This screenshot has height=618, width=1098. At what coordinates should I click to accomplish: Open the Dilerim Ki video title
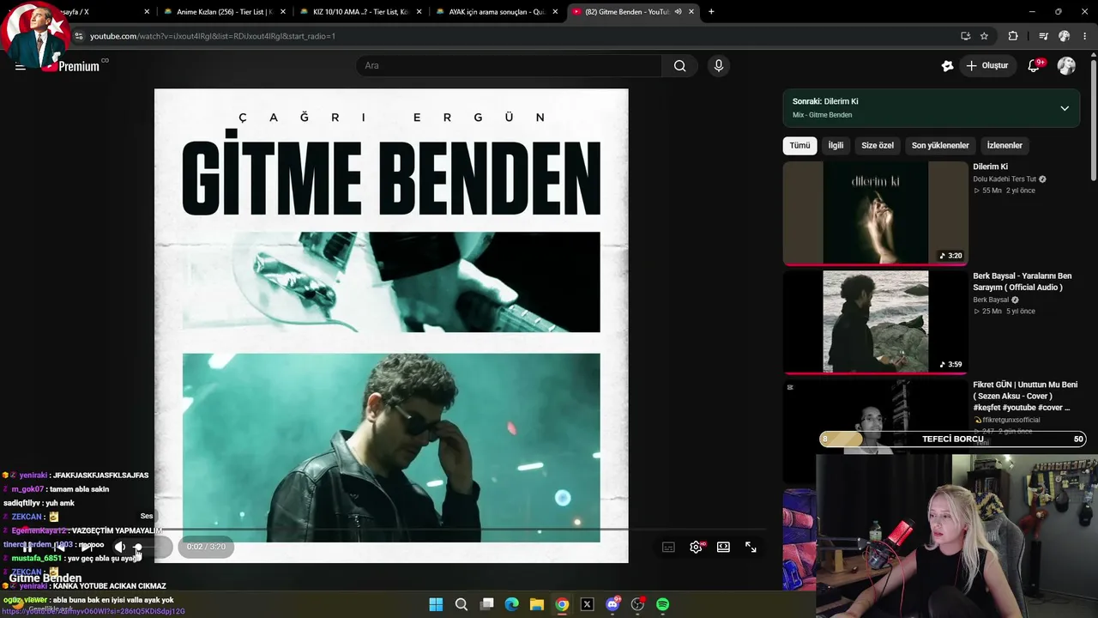(990, 167)
